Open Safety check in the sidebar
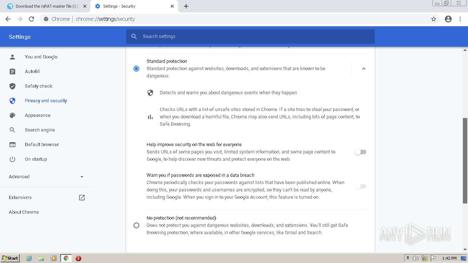Screen dimensions: 468x263 point(38,86)
